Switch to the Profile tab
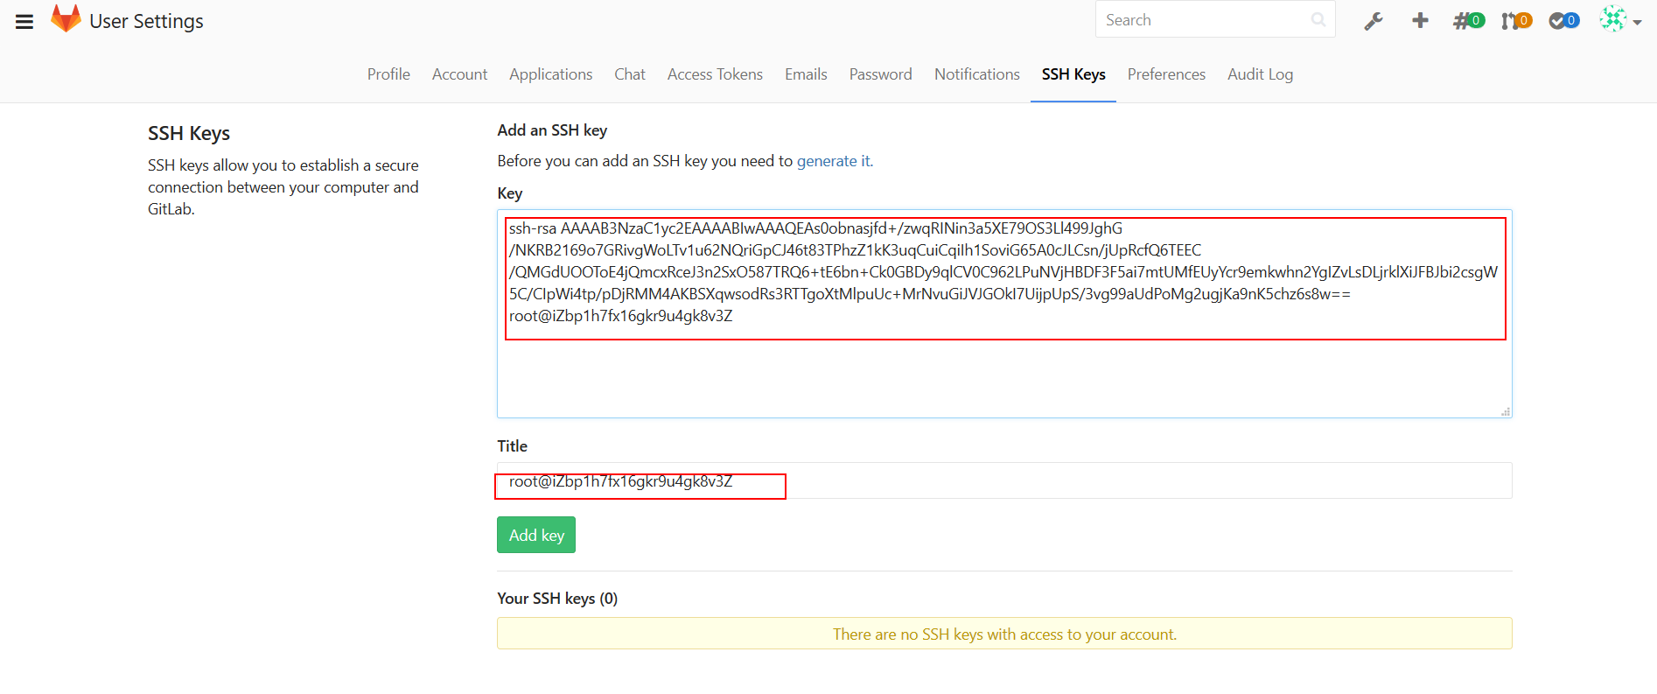The image size is (1657, 694). point(388,74)
